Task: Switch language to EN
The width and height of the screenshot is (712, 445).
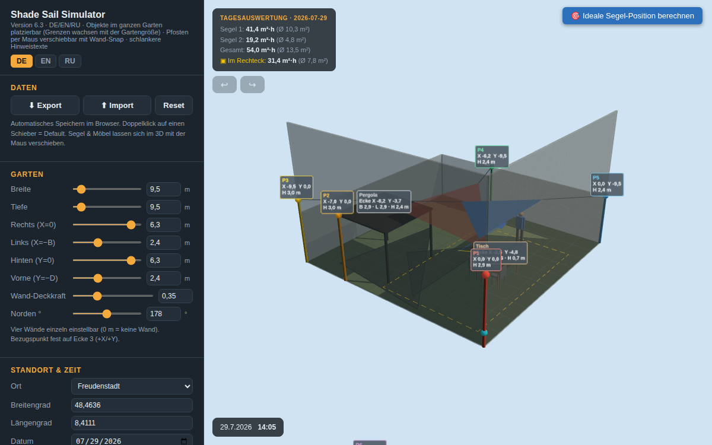Action: pos(46,61)
